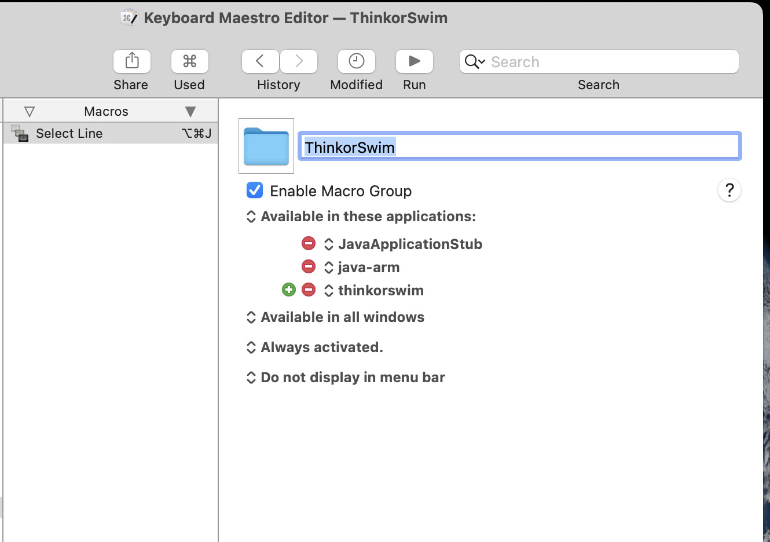Click the outlined triangle in Macros header
This screenshot has width=770, height=542.
coord(30,112)
